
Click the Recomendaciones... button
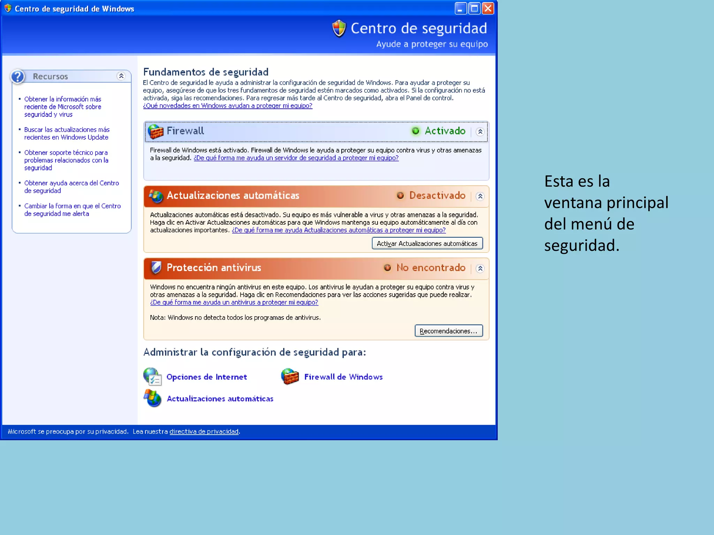click(x=448, y=331)
